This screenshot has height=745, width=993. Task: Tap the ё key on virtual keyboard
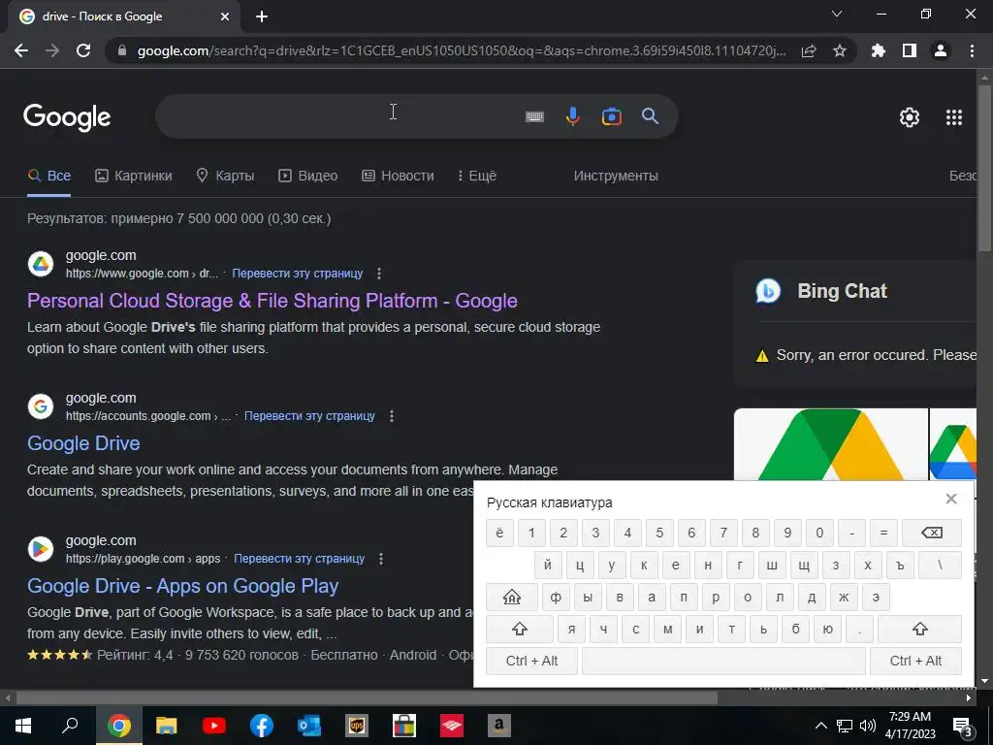(x=499, y=533)
